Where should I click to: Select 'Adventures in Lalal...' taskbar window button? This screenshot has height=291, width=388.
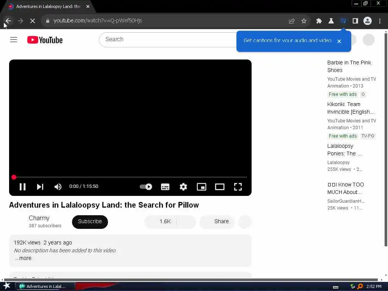coord(45,286)
